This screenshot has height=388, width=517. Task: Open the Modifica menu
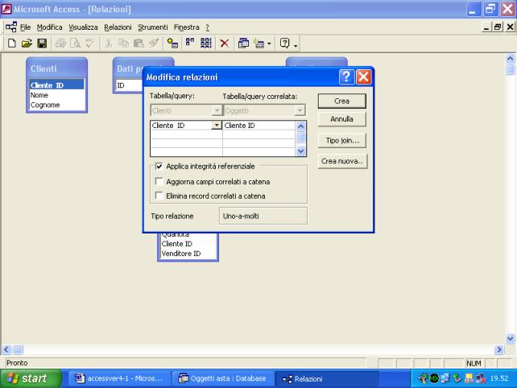(49, 27)
